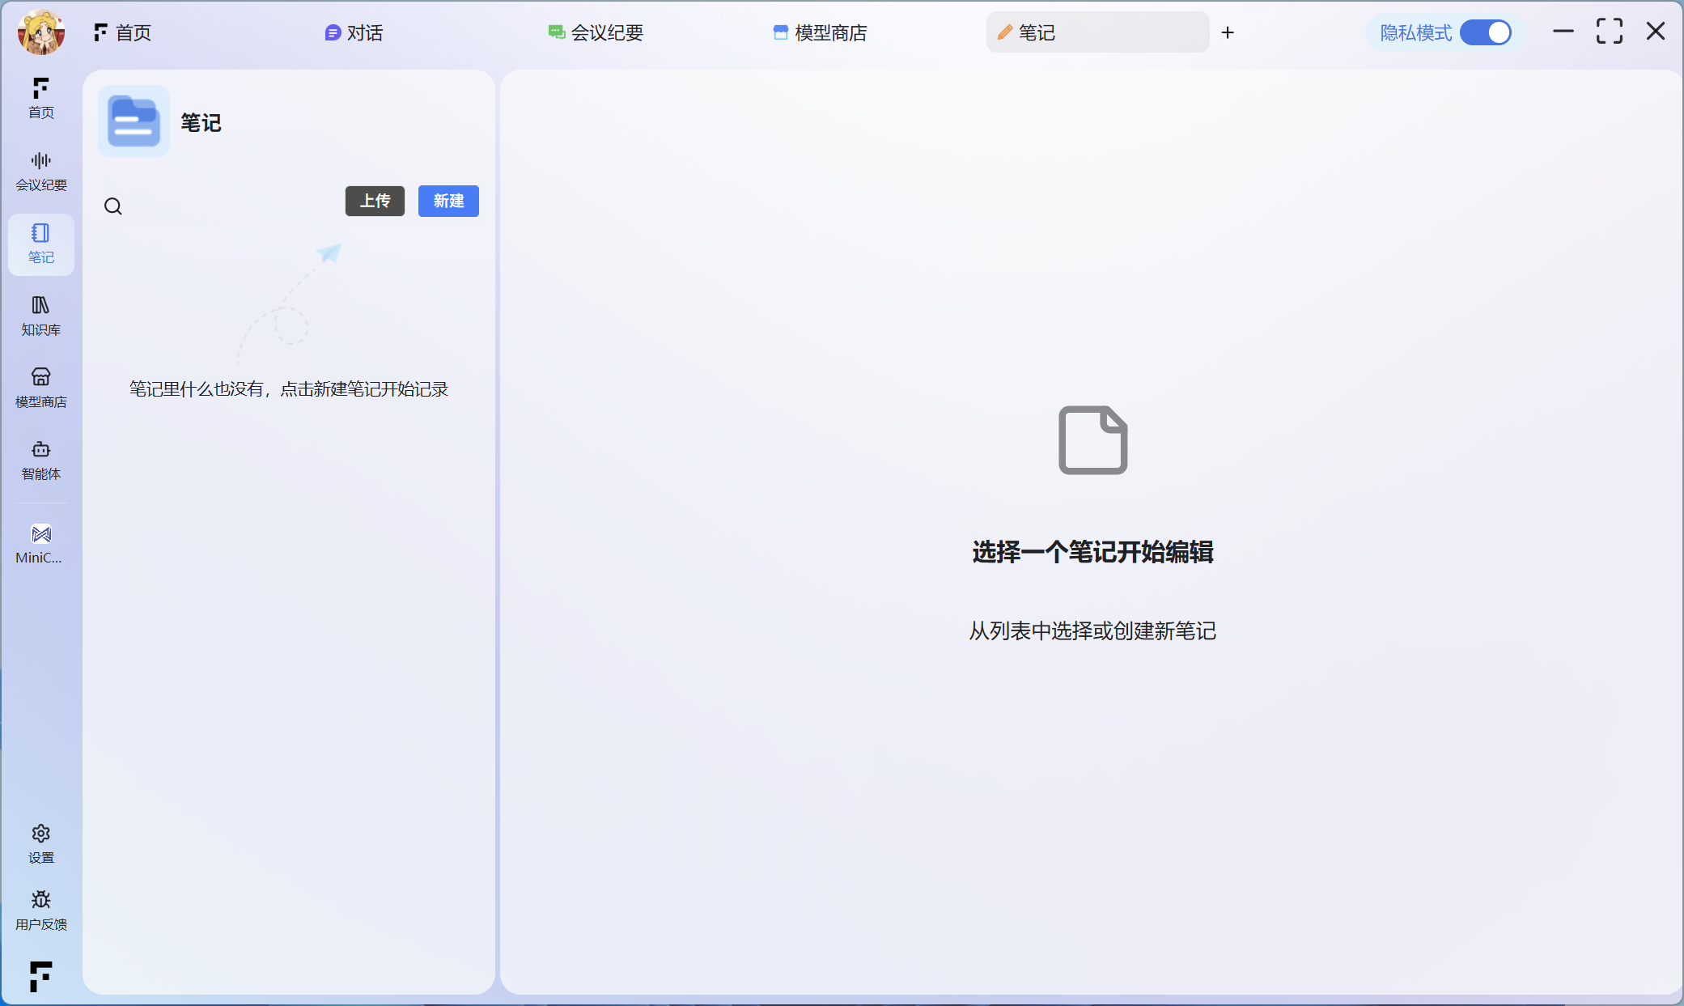Open the 知识库 sidebar section

pos(40,315)
